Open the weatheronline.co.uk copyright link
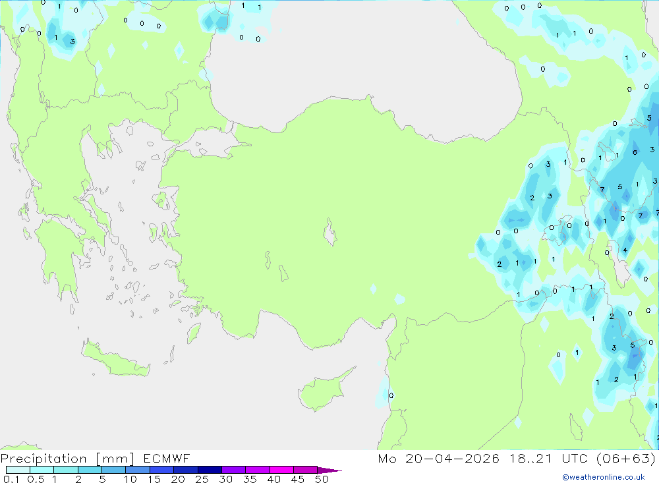Viewport: 659px width, 483px height. [604, 477]
